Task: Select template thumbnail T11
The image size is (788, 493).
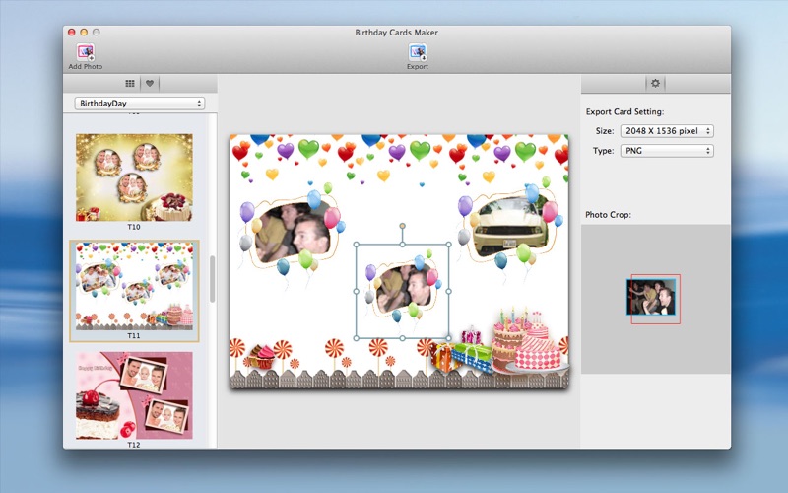Action: pos(134,286)
